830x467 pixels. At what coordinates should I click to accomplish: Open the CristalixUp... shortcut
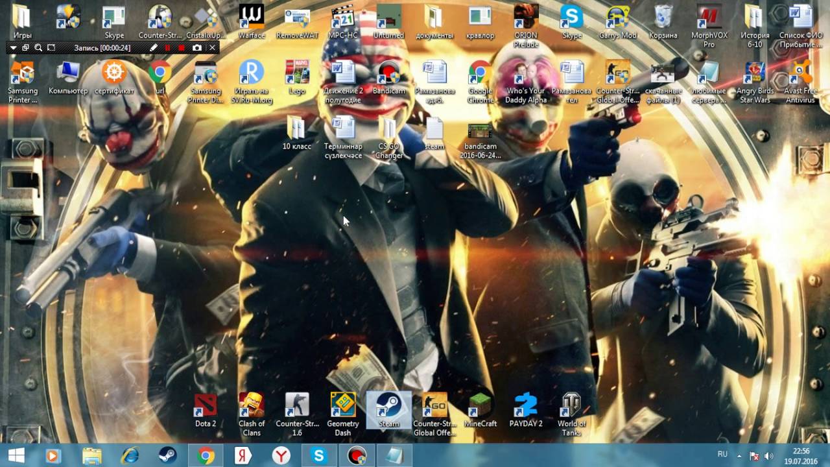click(206, 22)
